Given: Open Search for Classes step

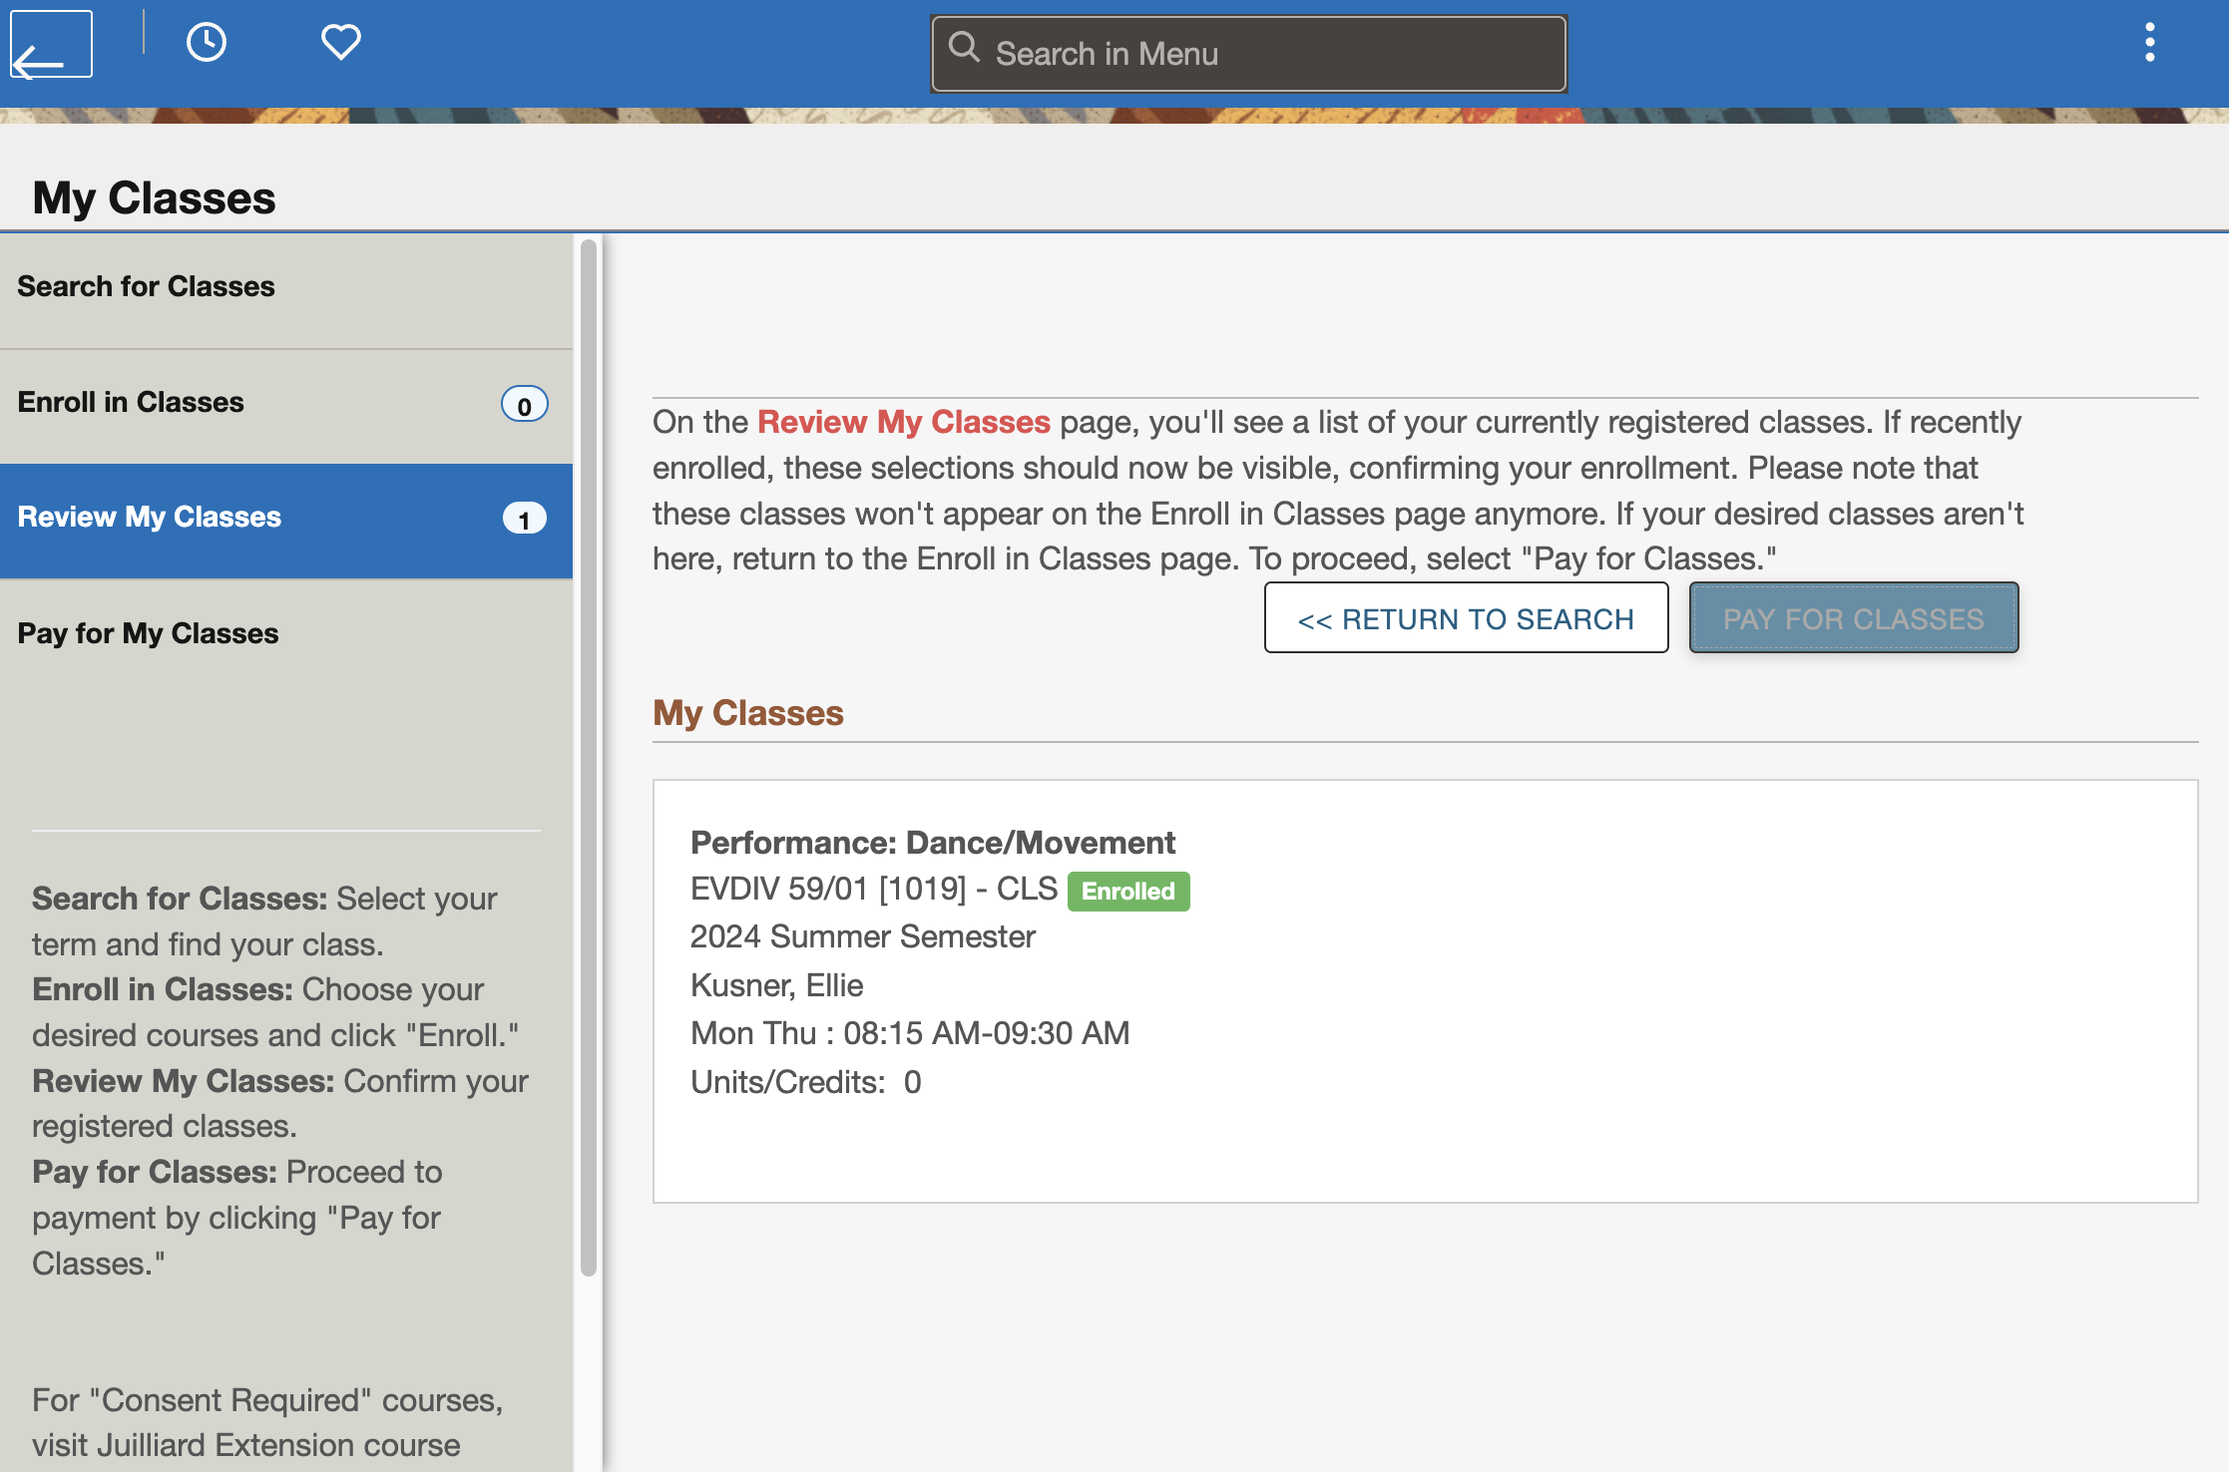Looking at the screenshot, I should (286, 291).
